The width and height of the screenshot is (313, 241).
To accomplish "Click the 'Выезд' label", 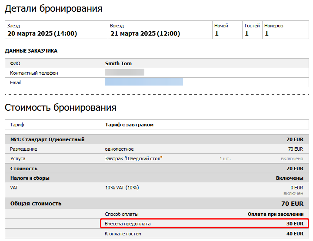I will [117, 26].
